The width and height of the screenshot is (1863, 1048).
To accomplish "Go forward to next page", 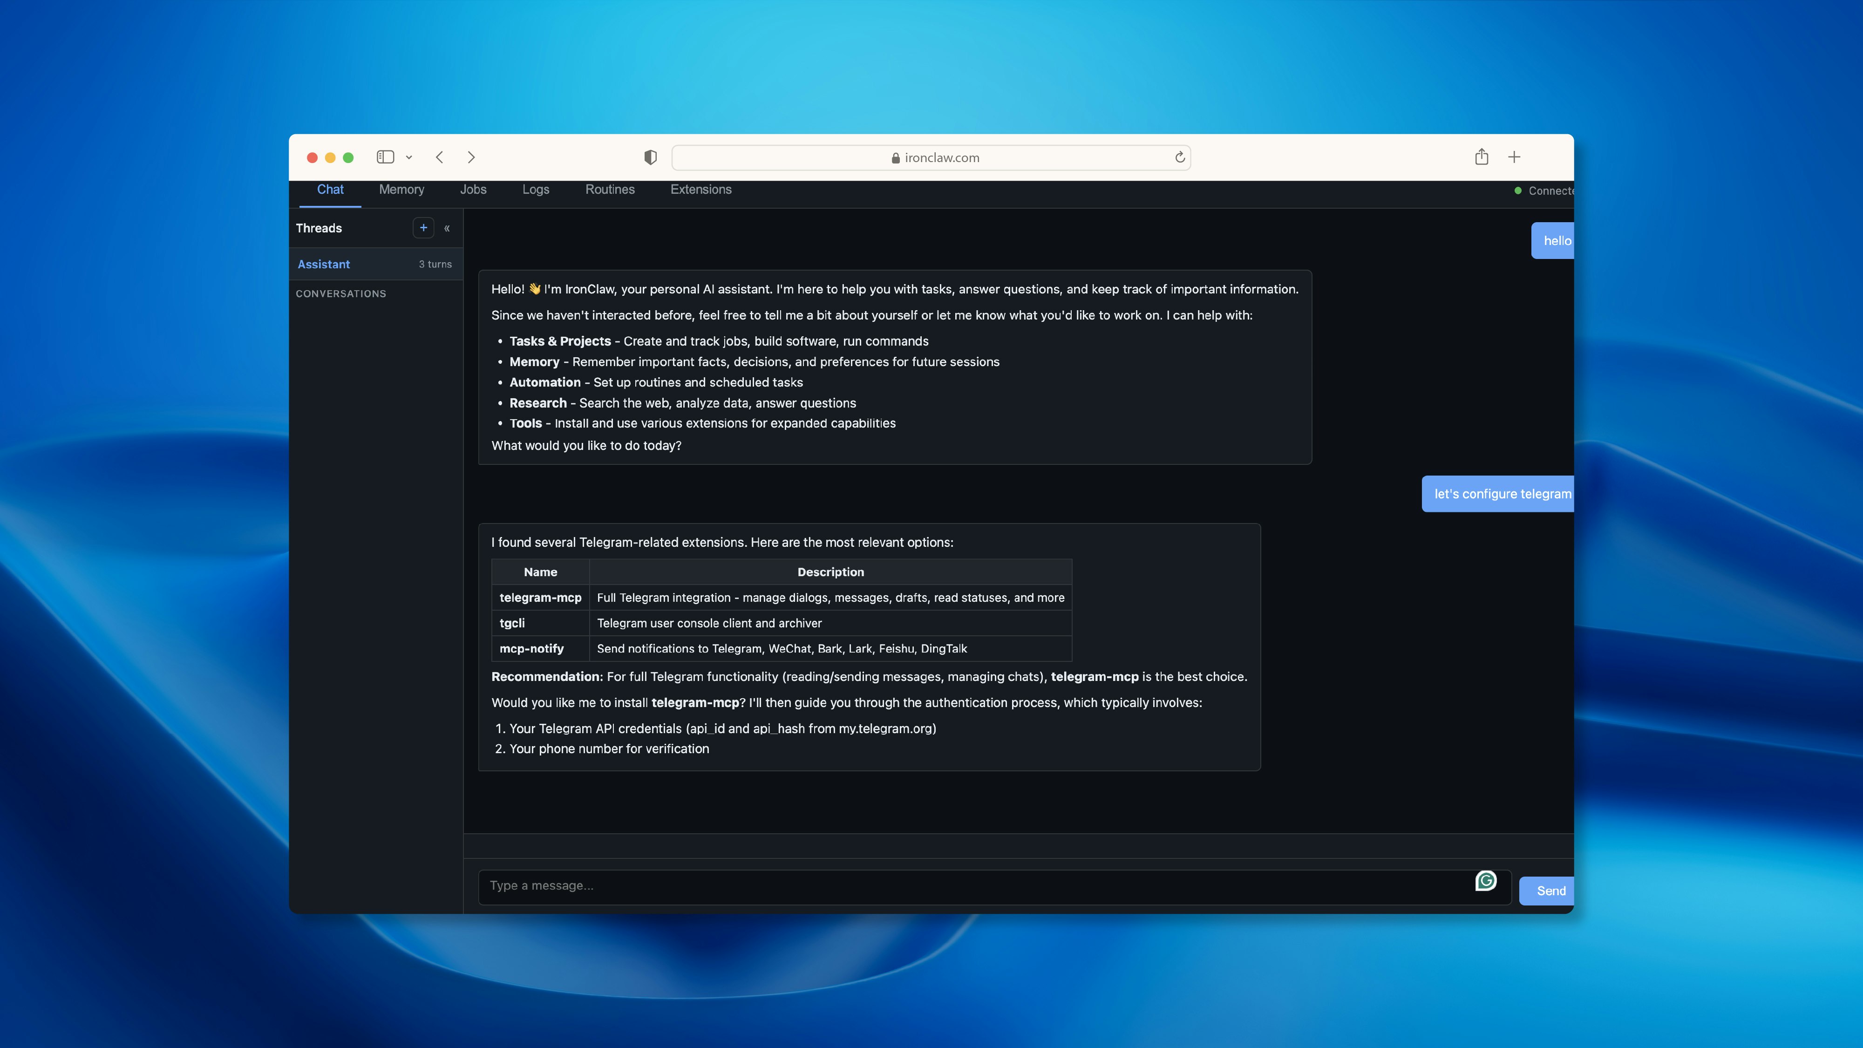I will coord(471,157).
